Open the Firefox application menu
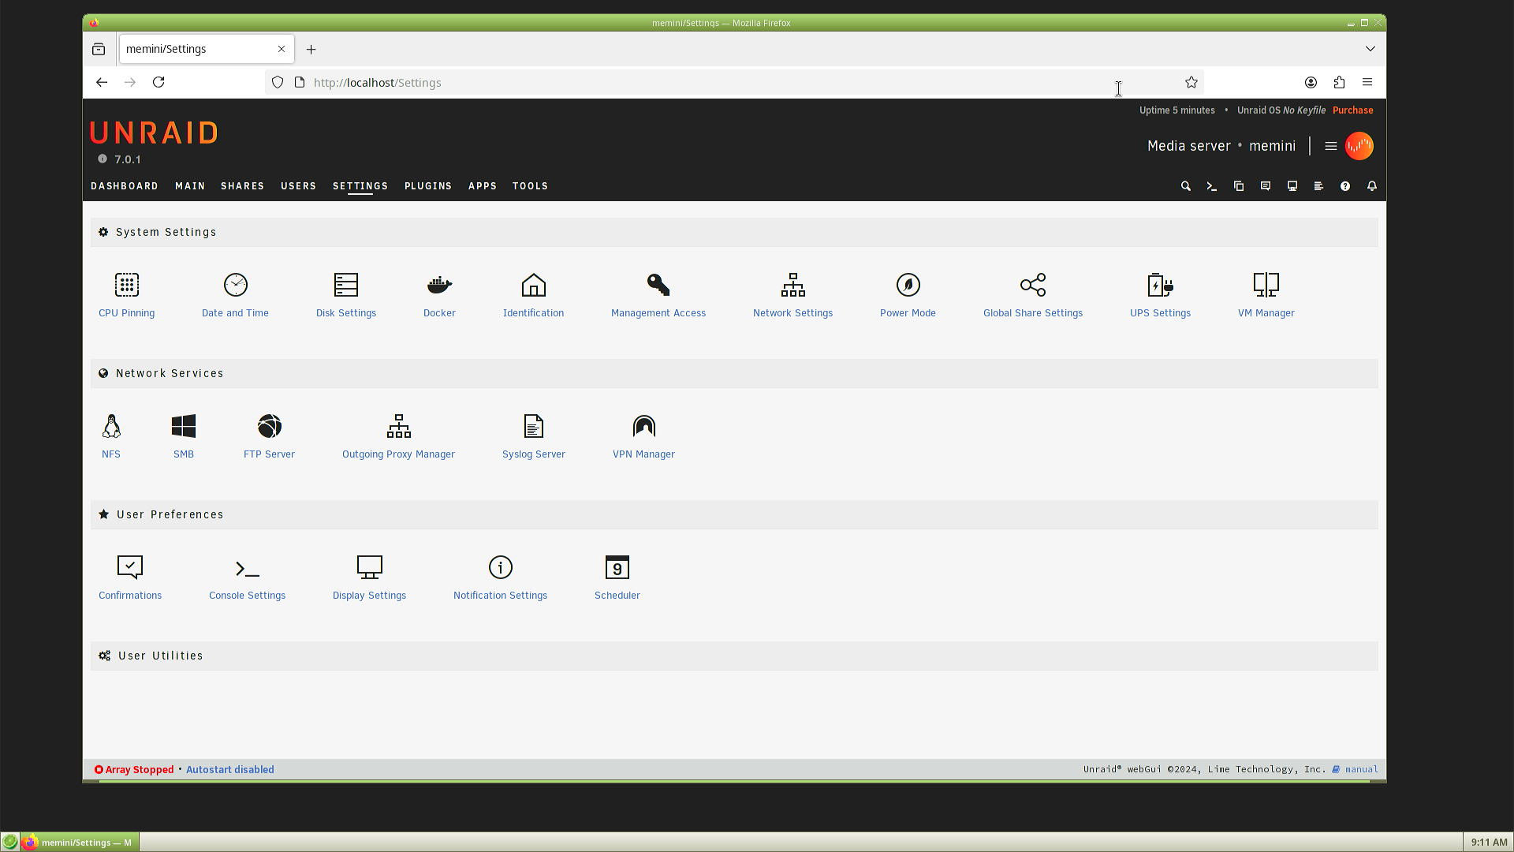 1367,82
